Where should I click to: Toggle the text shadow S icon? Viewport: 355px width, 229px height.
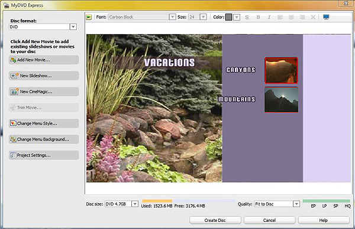(x=247, y=17)
